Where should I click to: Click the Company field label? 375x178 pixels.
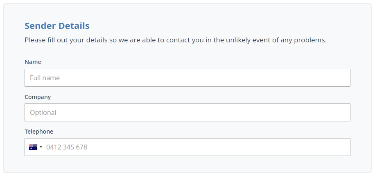click(x=38, y=97)
